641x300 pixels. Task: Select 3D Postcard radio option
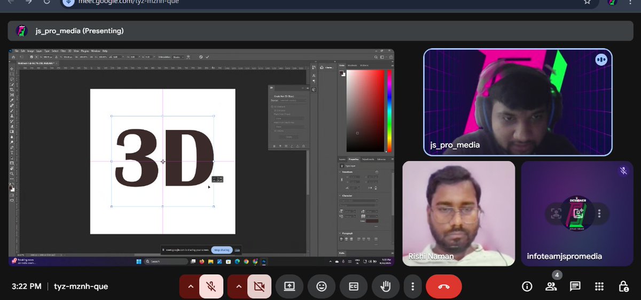(x=272, y=107)
